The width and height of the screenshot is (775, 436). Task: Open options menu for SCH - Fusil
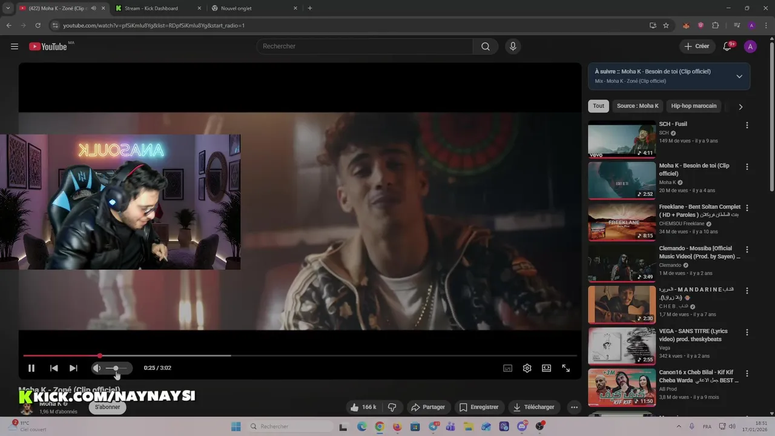(747, 125)
